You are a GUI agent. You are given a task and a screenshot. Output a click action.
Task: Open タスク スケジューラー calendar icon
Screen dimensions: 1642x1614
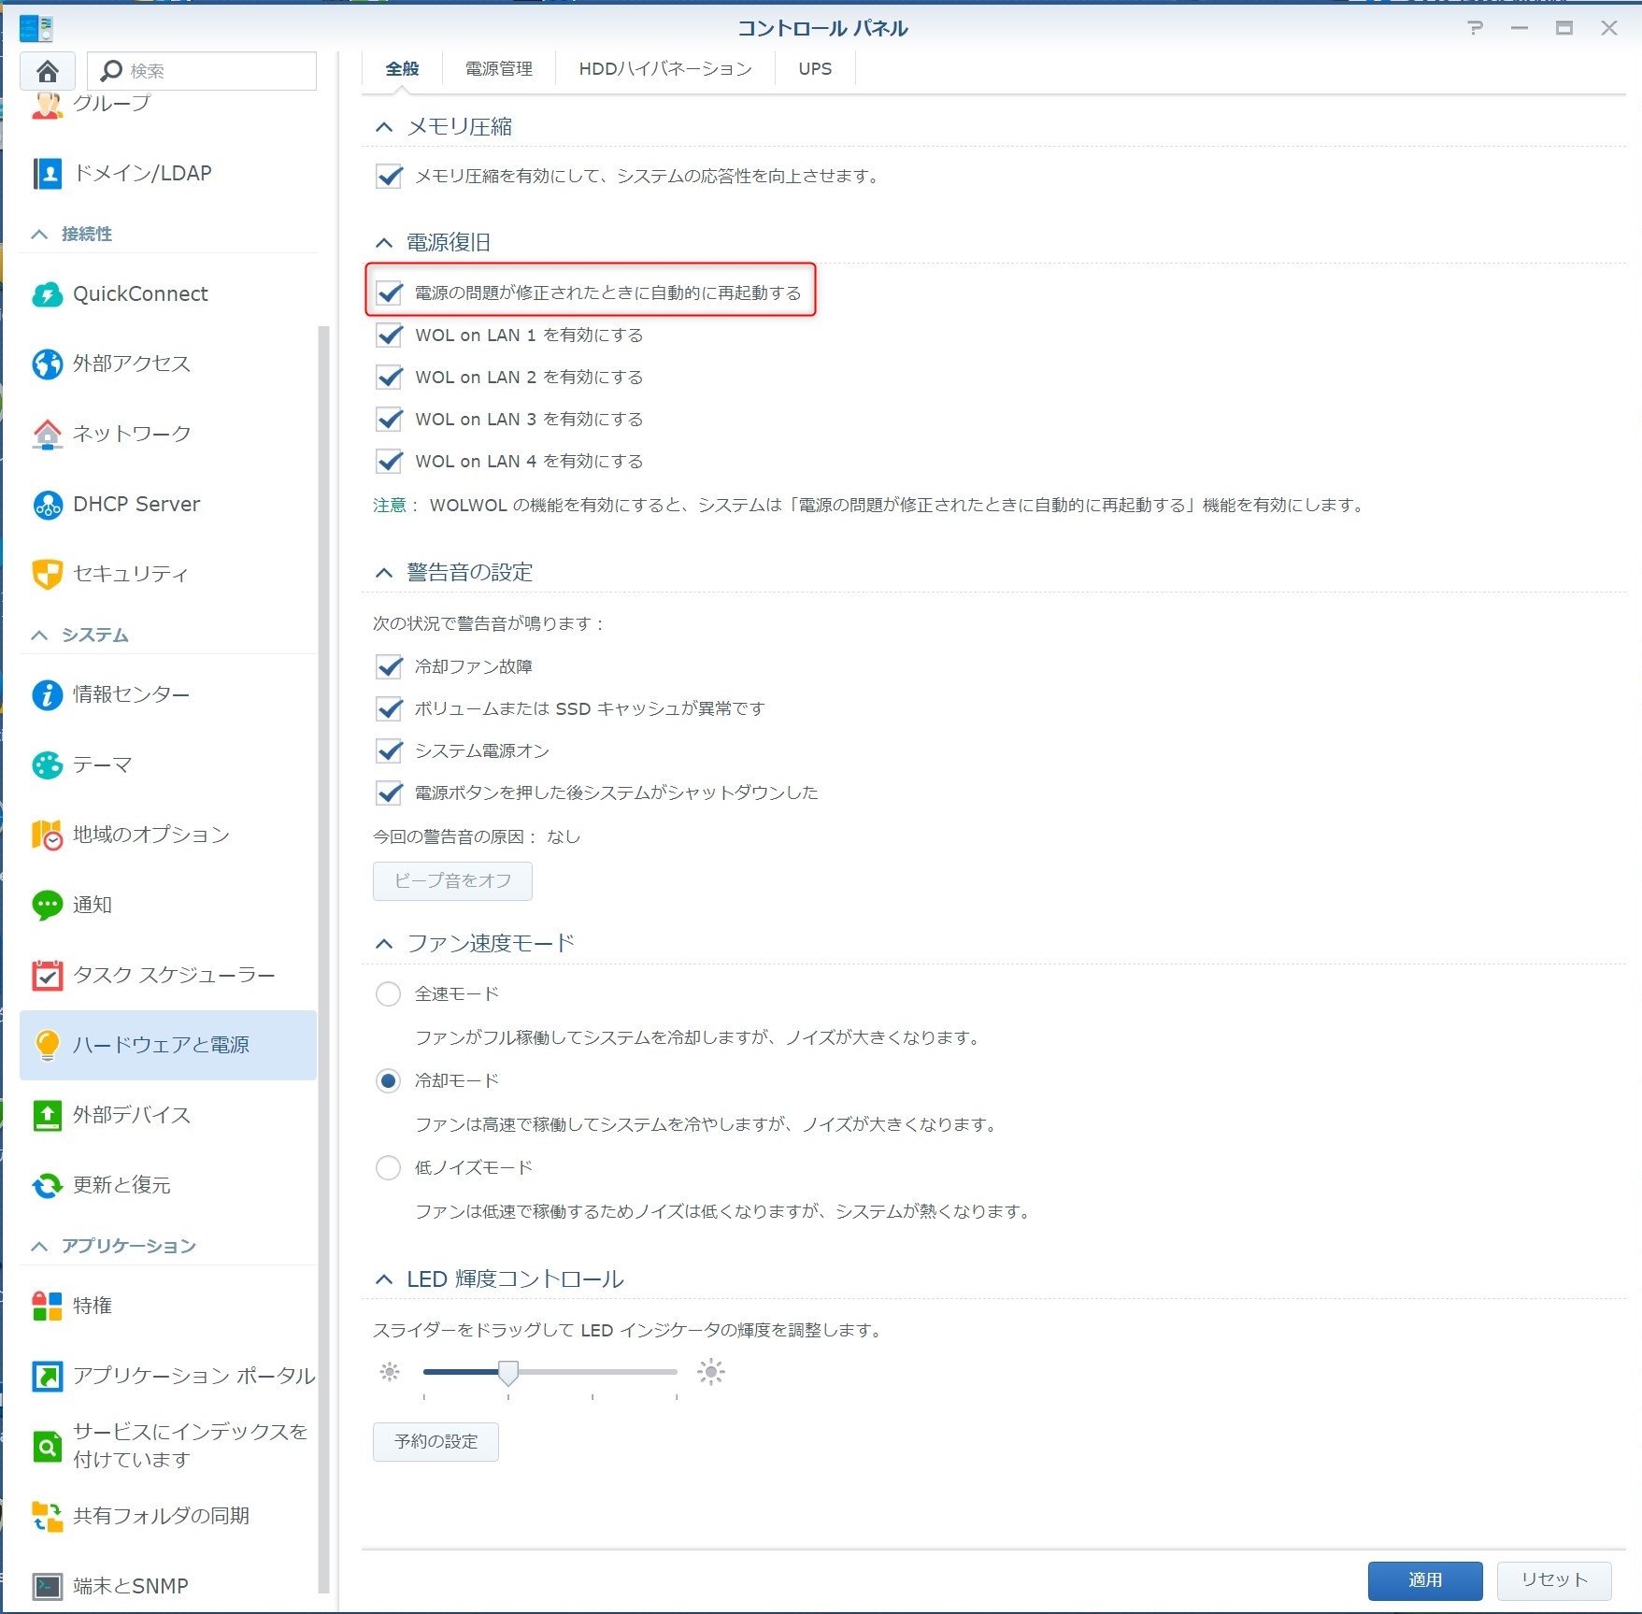(x=47, y=975)
